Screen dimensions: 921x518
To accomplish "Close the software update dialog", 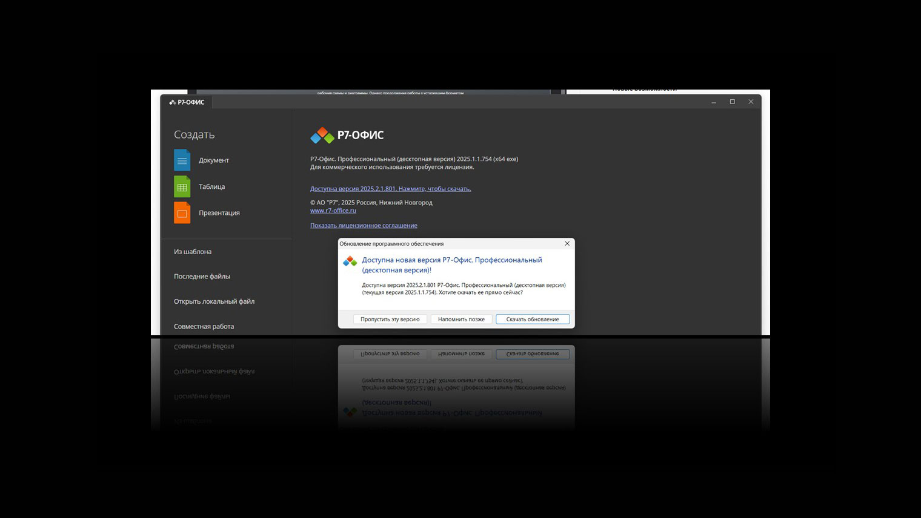I will coord(567,243).
